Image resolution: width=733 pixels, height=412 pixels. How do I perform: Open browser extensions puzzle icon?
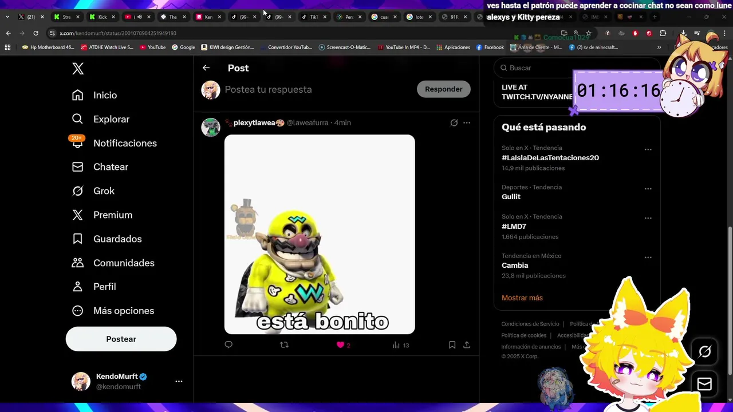click(x=663, y=33)
